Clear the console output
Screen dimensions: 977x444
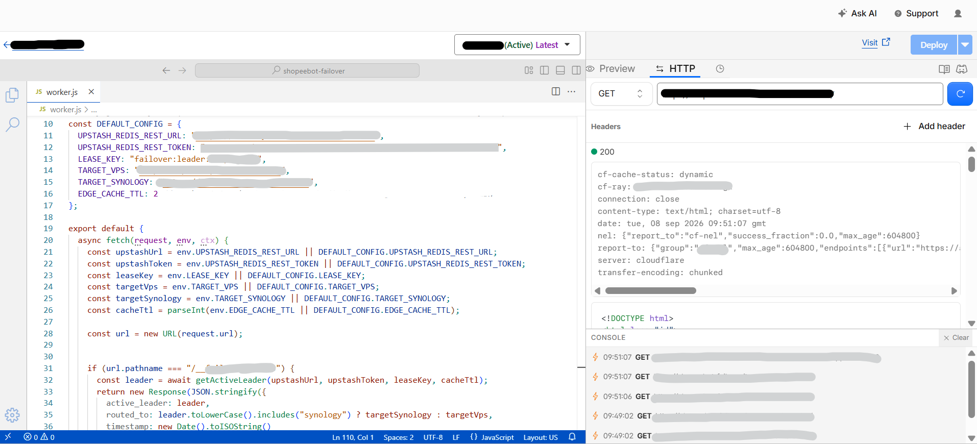(x=956, y=338)
